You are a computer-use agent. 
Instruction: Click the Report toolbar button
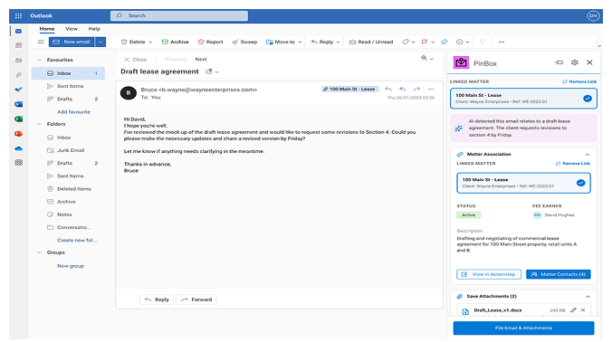pyautogui.click(x=210, y=42)
